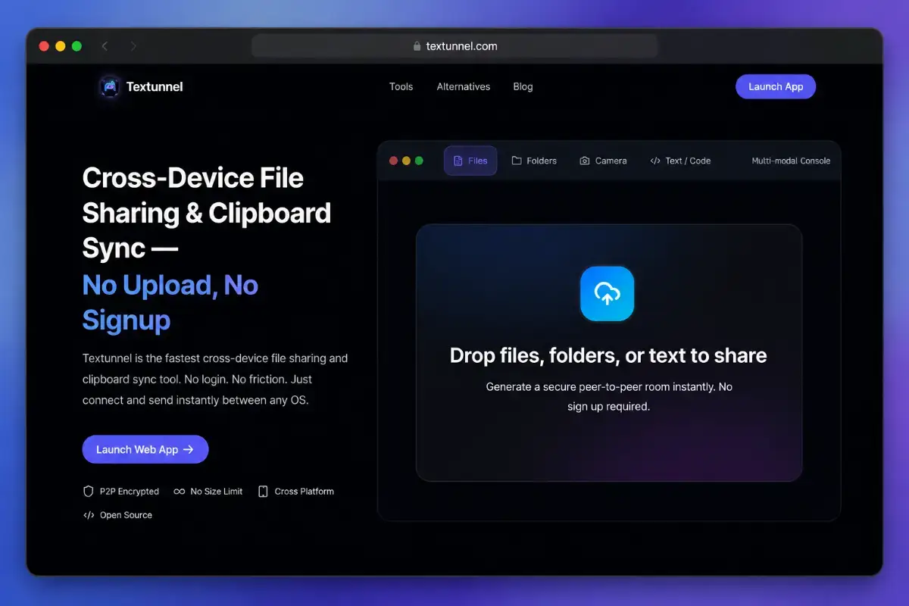Click the shield icon beside P2P Encrypted

click(x=89, y=492)
